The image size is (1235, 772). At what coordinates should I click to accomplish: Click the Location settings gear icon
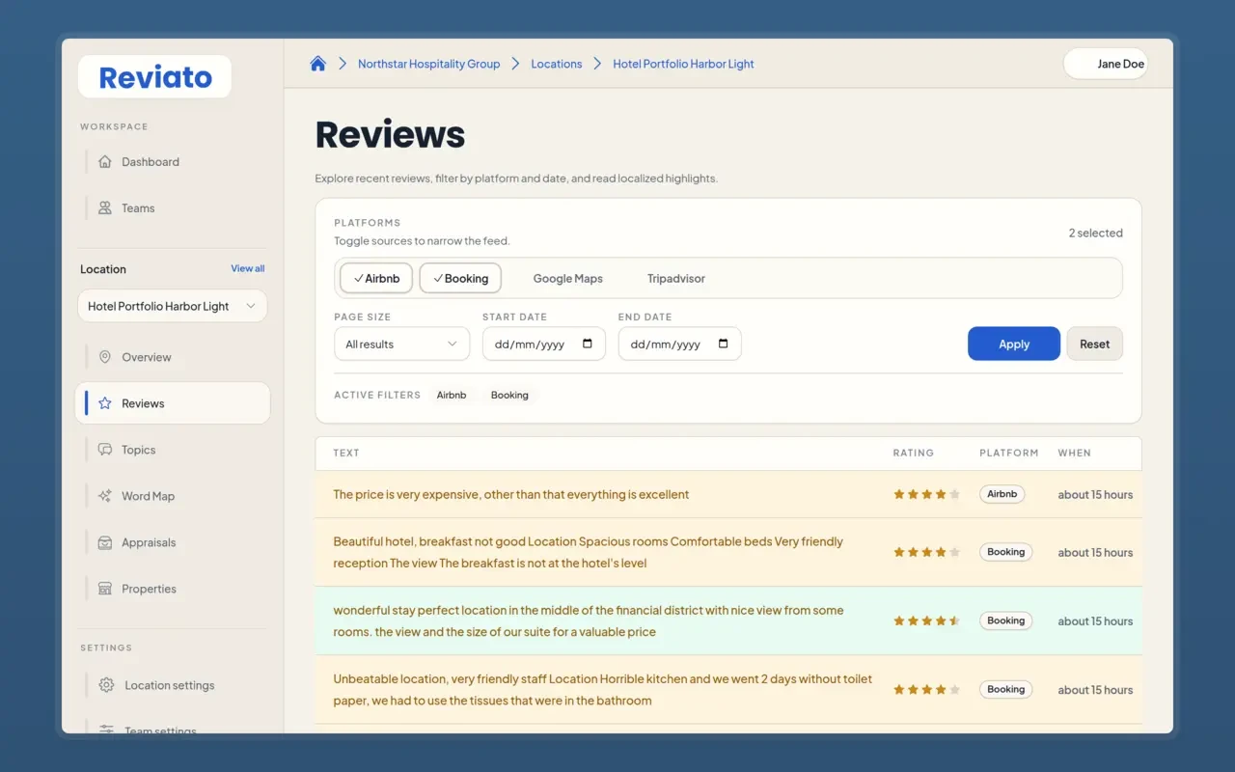(x=107, y=685)
